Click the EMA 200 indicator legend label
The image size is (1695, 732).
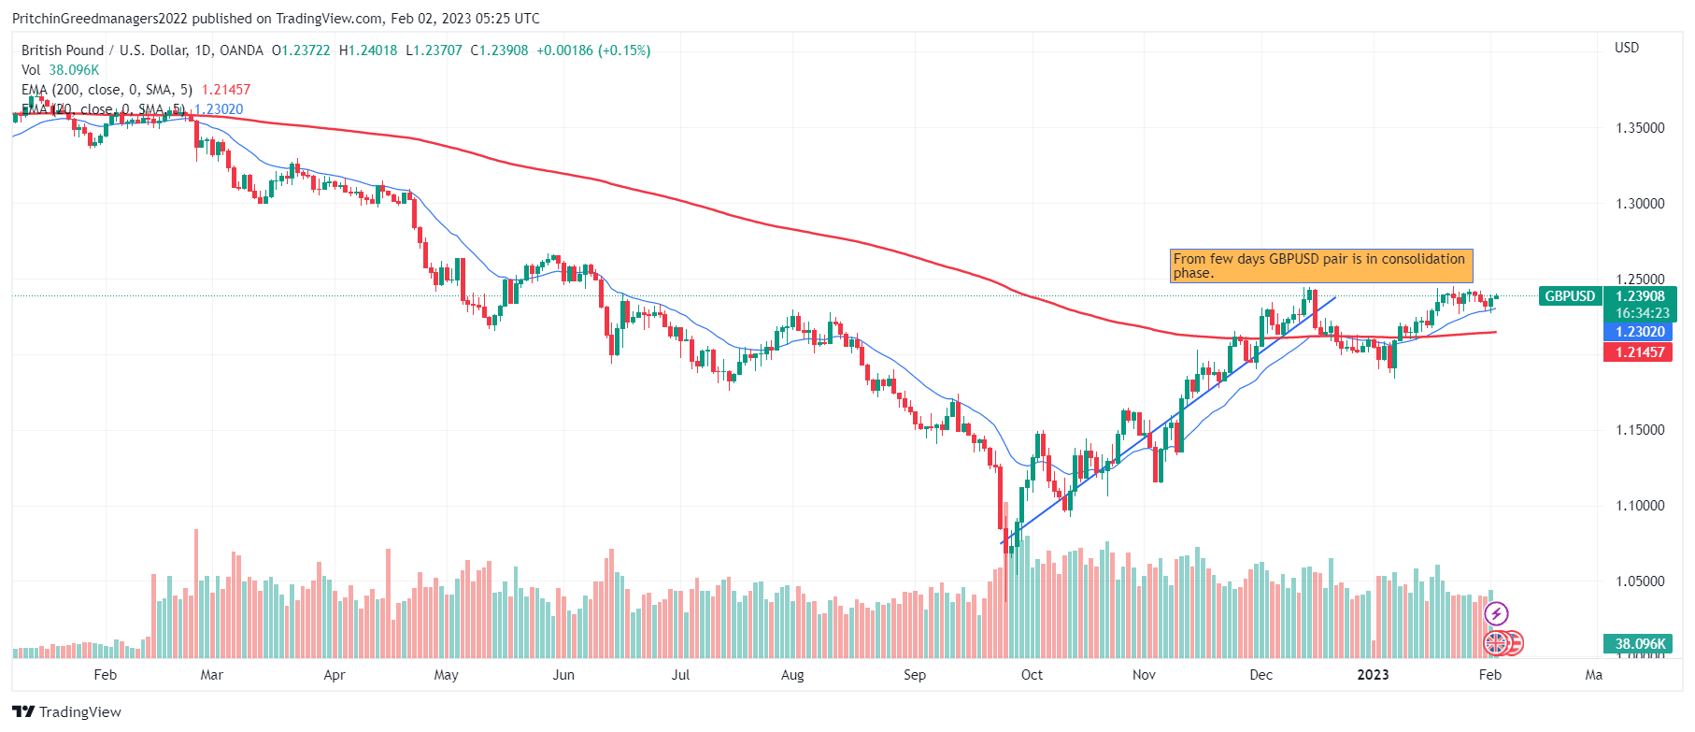tap(107, 90)
